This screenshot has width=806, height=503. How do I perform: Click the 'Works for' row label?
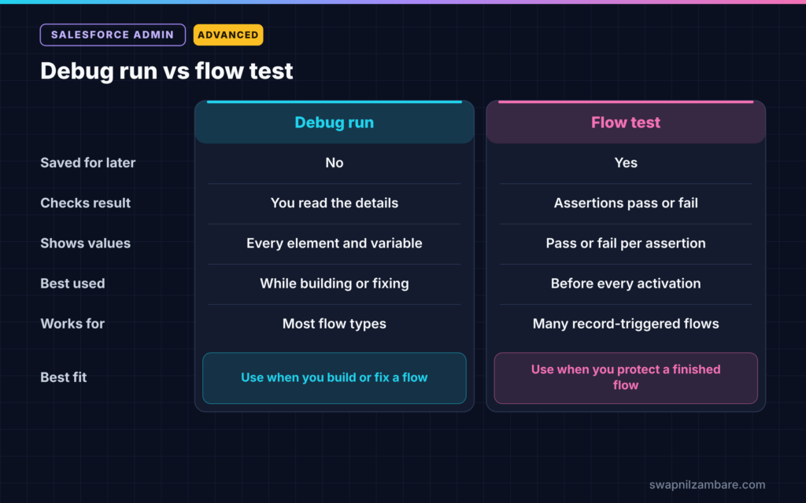pos(72,324)
